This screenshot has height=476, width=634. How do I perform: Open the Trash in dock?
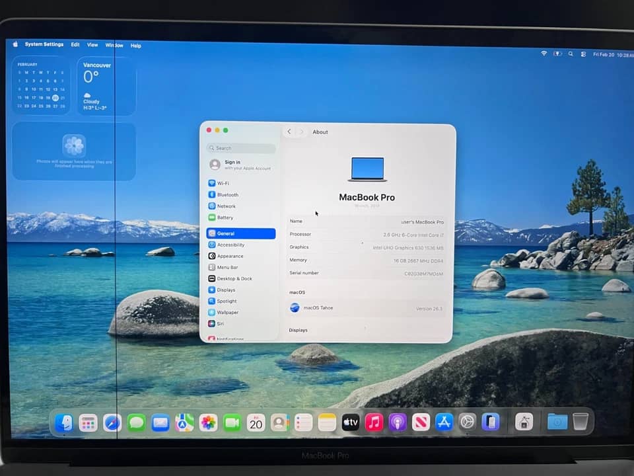click(x=581, y=421)
